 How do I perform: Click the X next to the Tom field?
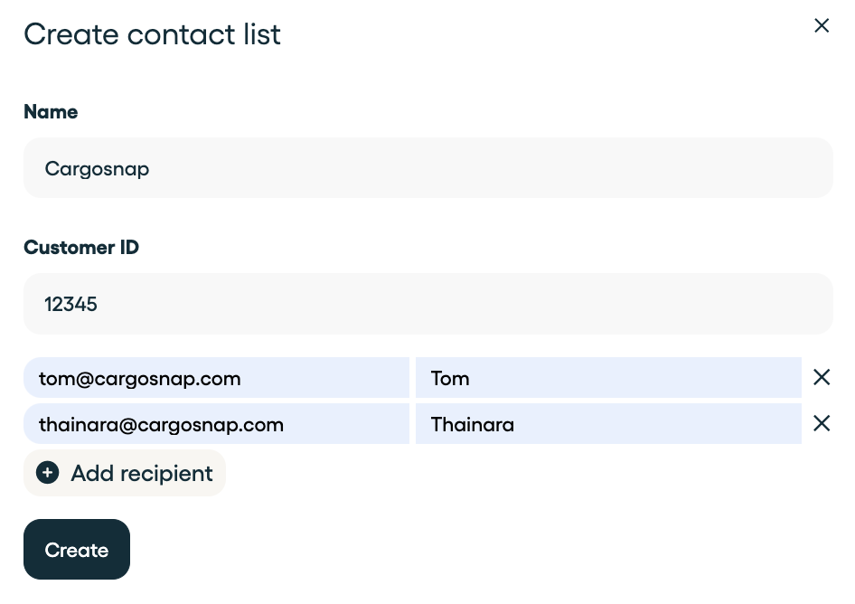tap(822, 377)
